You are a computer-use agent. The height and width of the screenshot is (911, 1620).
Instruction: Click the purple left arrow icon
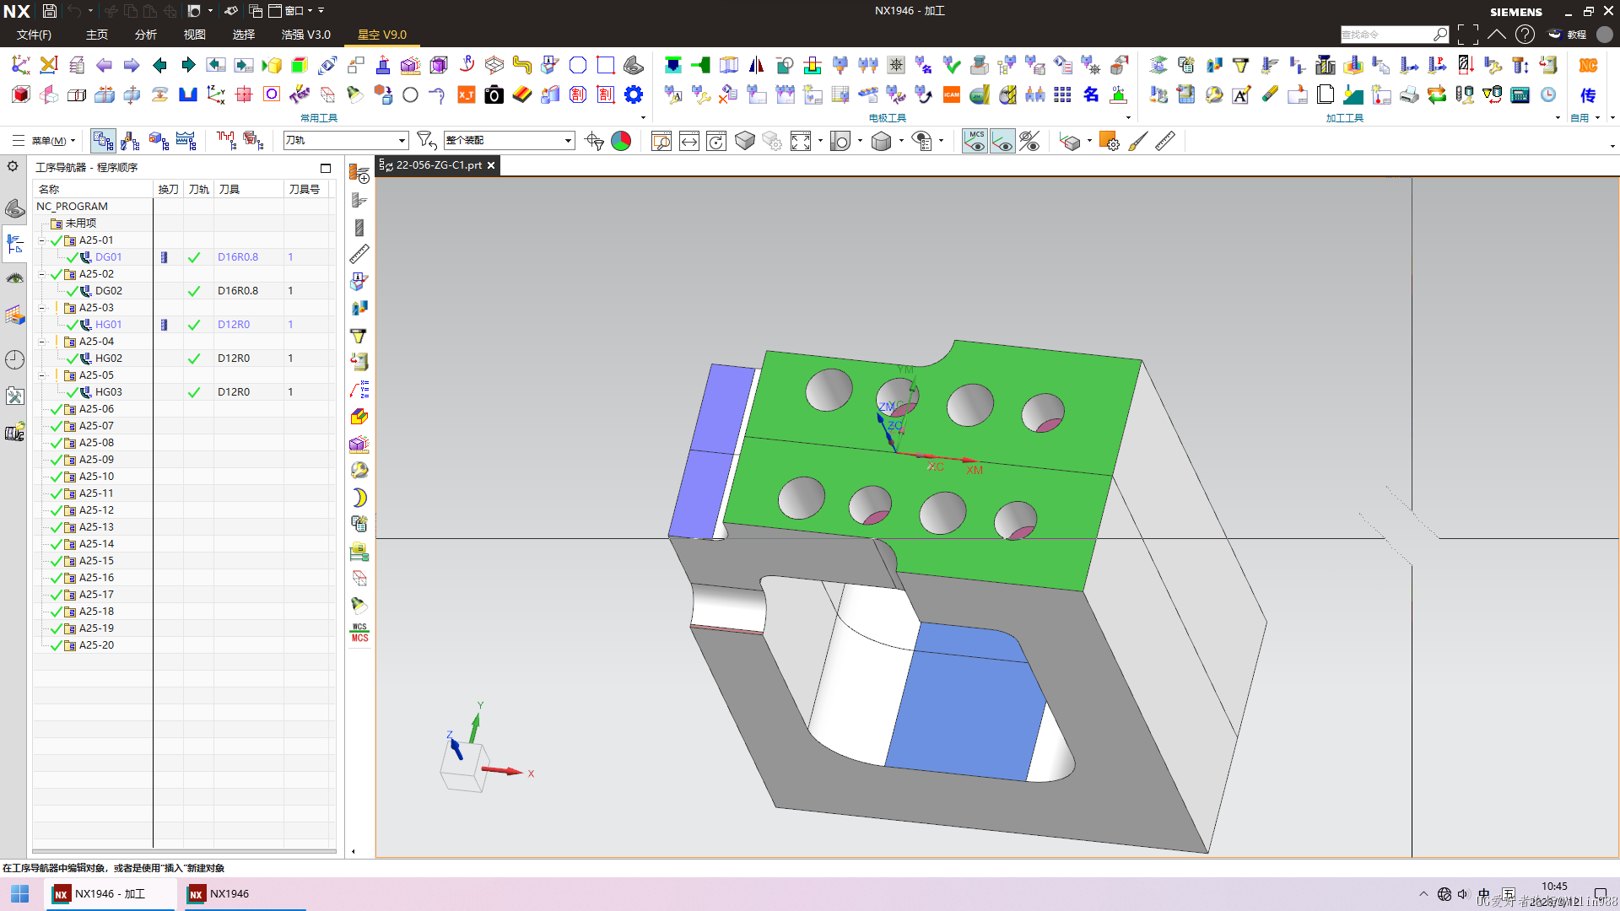[104, 66]
